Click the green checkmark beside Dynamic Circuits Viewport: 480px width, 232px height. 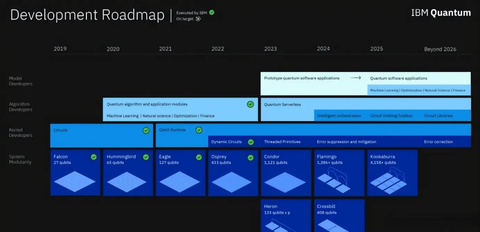pyautogui.click(x=251, y=142)
